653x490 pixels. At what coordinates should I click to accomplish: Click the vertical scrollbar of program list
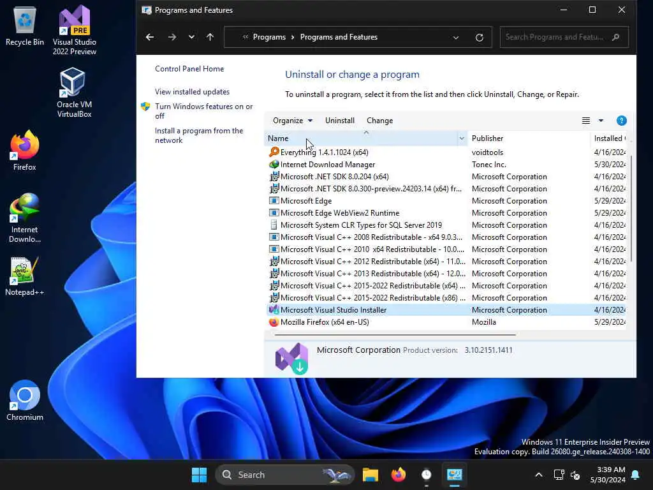[x=631, y=209]
